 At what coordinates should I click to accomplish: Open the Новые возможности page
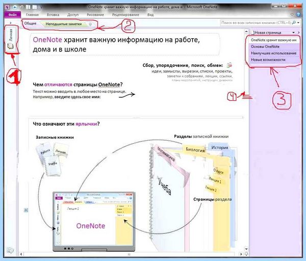point(273,60)
